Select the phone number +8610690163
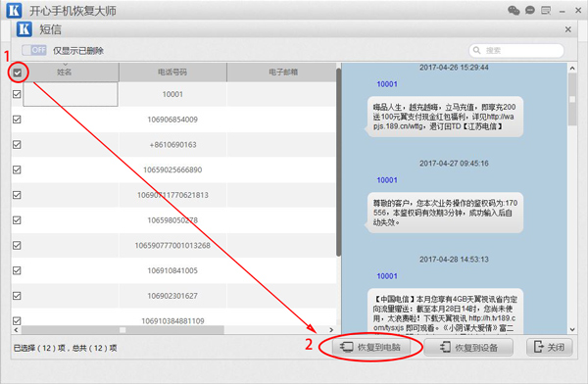588x384 pixels. (x=172, y=144)
